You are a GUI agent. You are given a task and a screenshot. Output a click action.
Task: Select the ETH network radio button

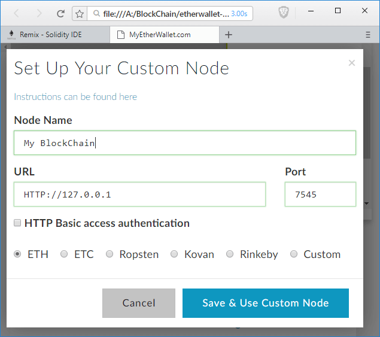point(17,254)
